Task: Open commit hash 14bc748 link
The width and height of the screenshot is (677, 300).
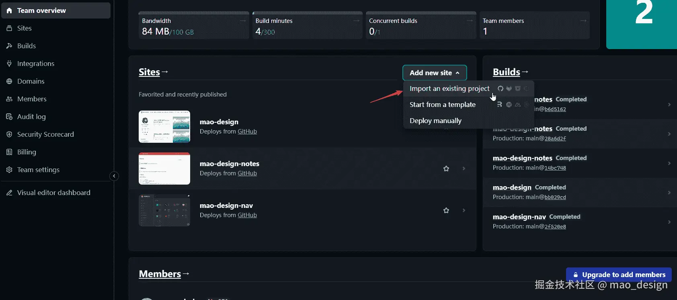Action: (x=555, y=168)
